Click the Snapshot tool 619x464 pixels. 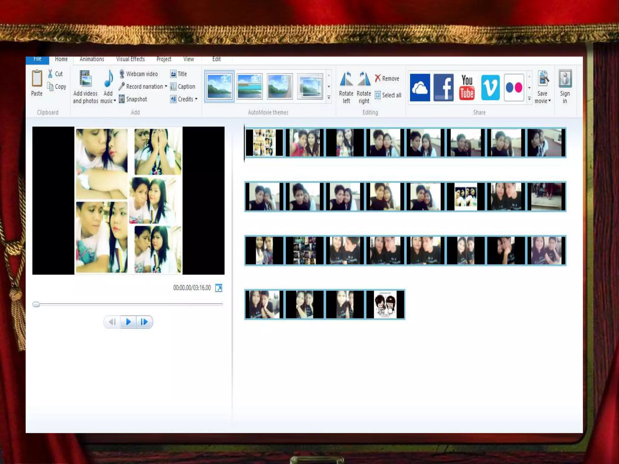pyautogui.click(x=133, y=99)
